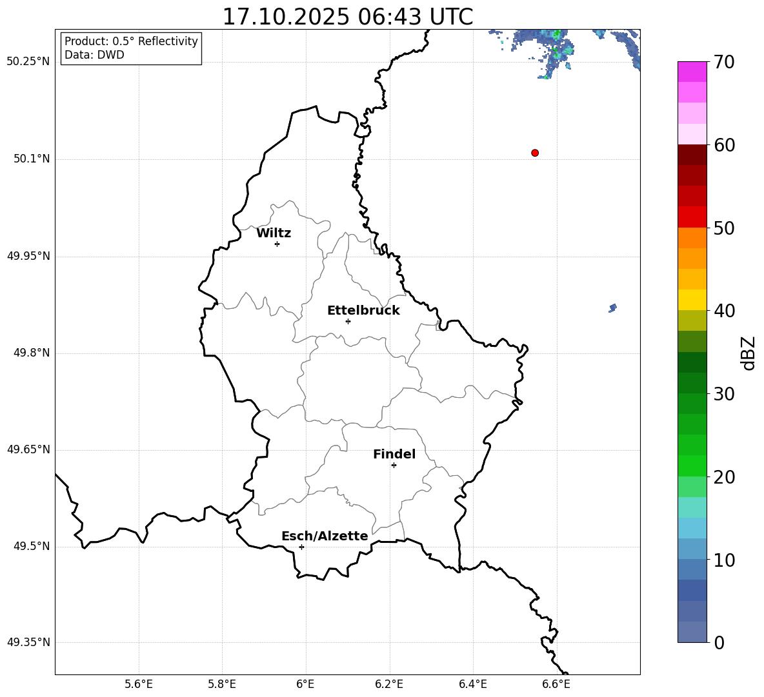Pick the bottom slate-blue swatch near 0
The width and height of the screenshot is (764, 697).
692,632
